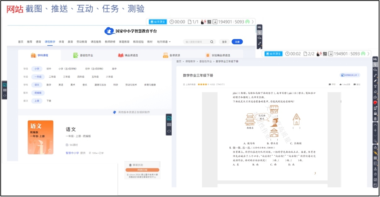Click the timer icon in right toolbar

click(x=375, y=174)
